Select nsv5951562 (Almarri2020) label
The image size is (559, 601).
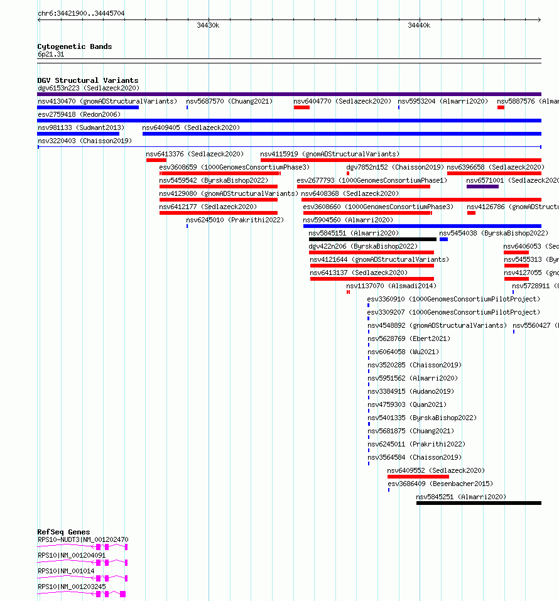coord(413,378)
